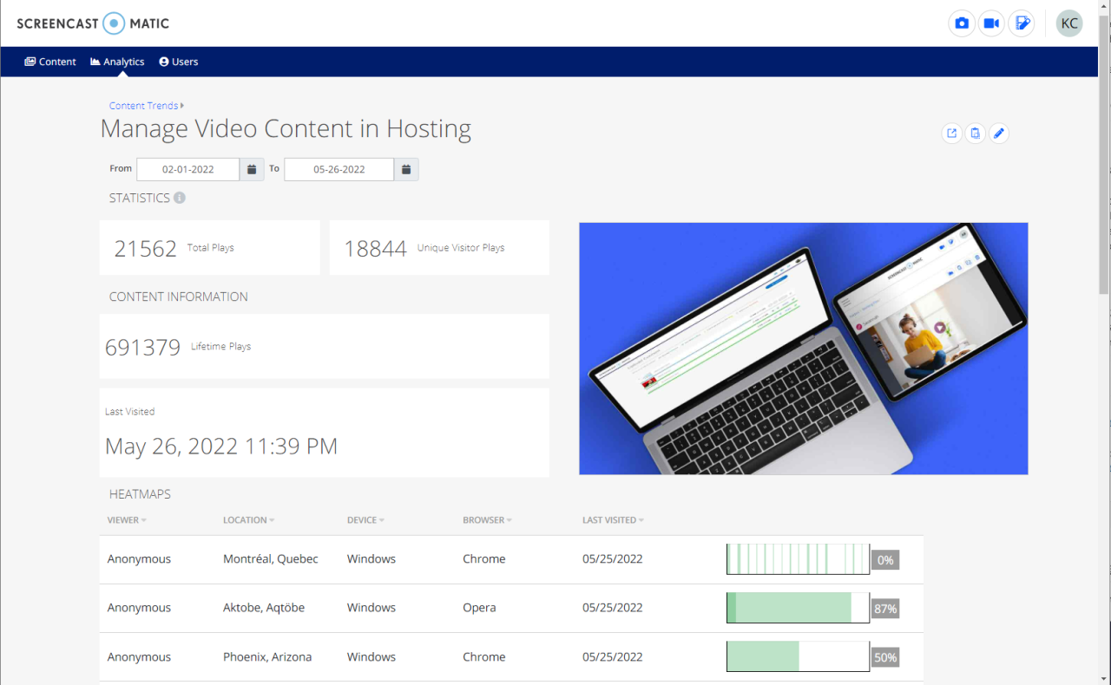Click the laptop video thumbnail image
The width and height of the screenshot is (1111, 685).
tap(803, 349)
